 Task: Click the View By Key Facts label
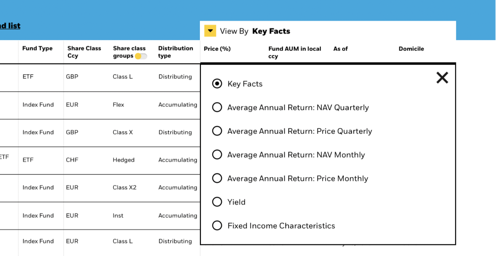point(255,31)
